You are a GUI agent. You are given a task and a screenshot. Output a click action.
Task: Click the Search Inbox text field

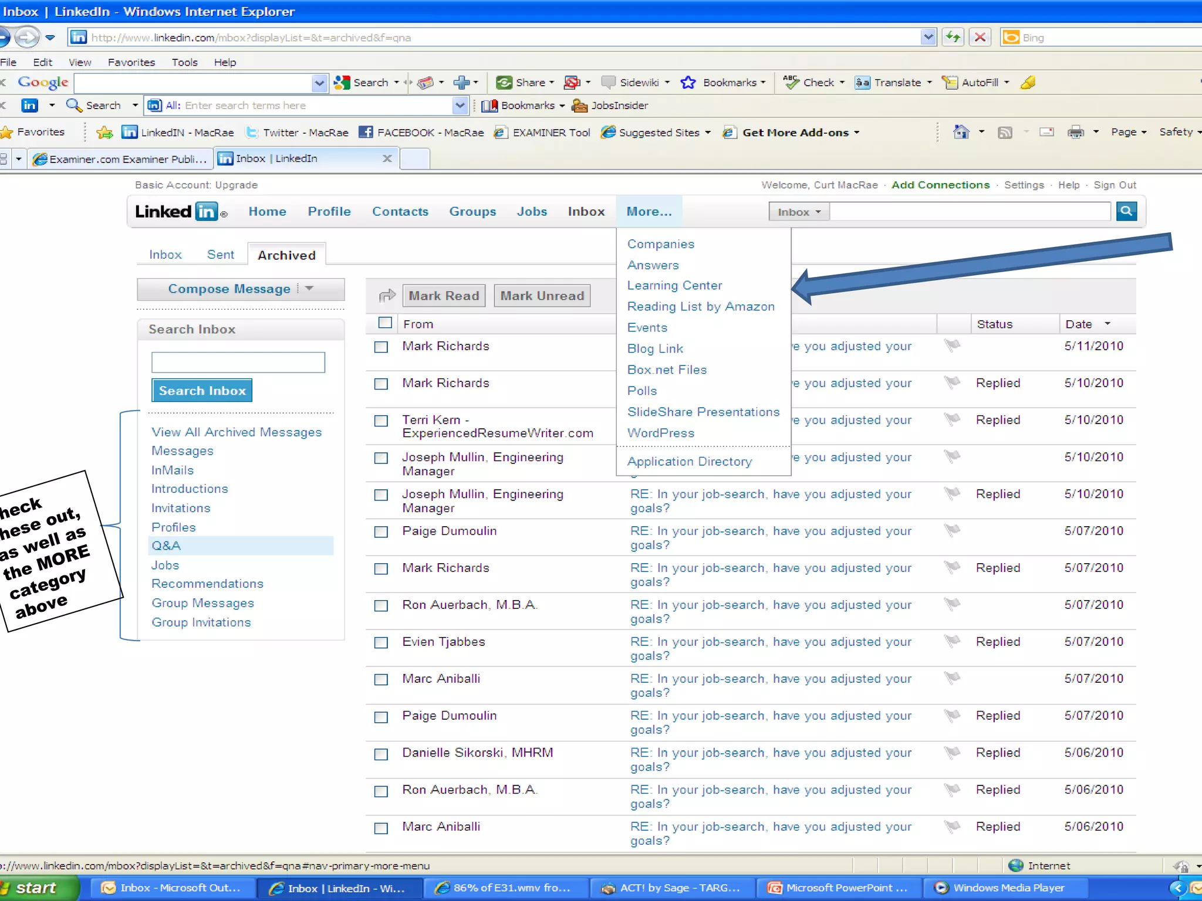tap(238, 362)
